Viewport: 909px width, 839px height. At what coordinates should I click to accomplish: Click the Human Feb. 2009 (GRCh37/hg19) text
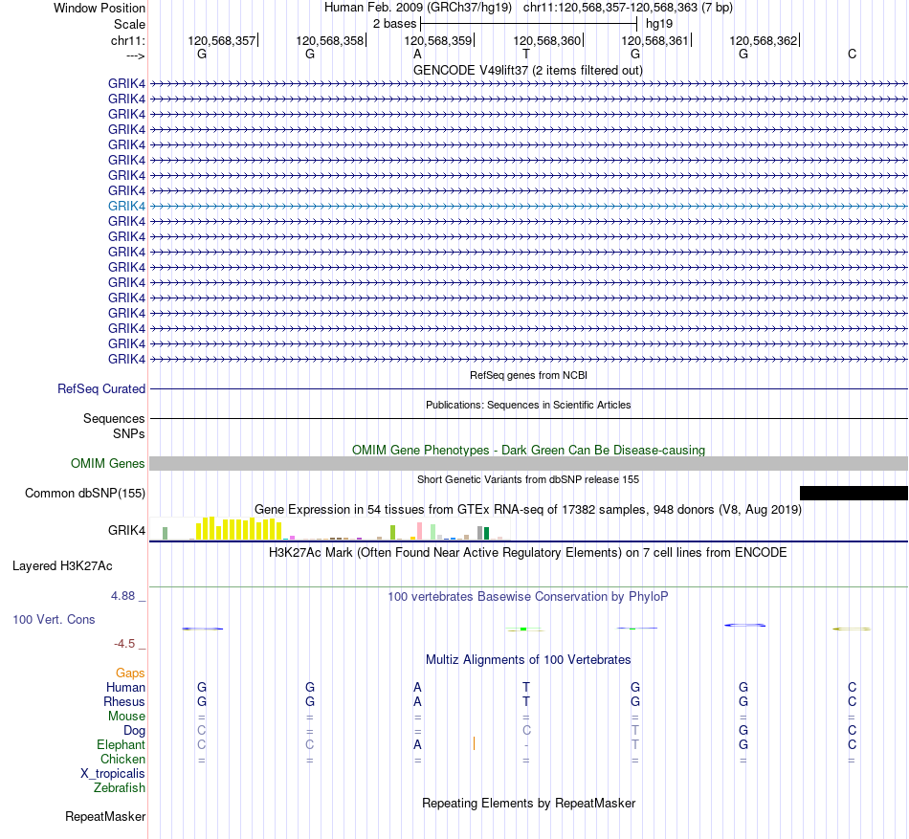click(418, 8)
